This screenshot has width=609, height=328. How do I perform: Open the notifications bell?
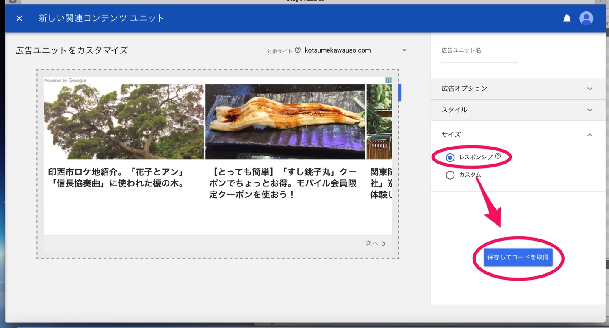[567, 18]
